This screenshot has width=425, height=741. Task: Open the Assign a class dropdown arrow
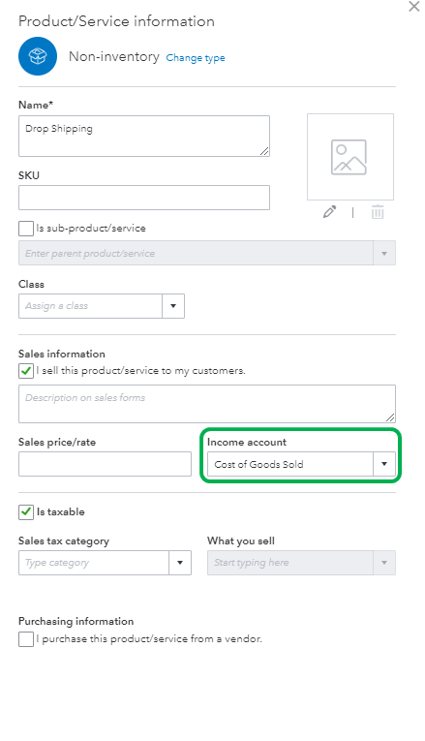pyautogui.click(x=173, y=306)
